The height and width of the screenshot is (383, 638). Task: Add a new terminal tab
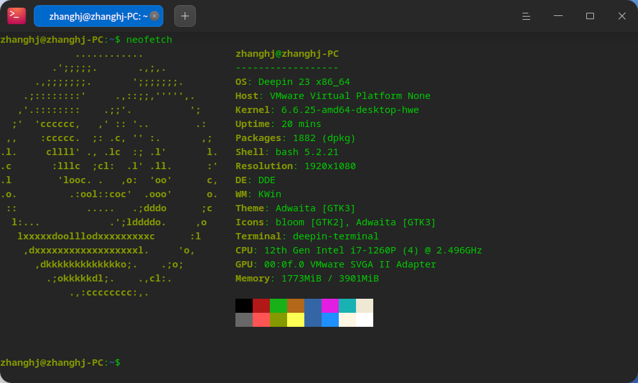pyautogui.click(x=185, y=16)
